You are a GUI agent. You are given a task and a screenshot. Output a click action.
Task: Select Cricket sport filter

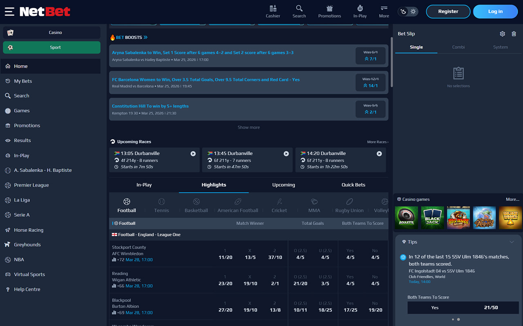[279, 205]
